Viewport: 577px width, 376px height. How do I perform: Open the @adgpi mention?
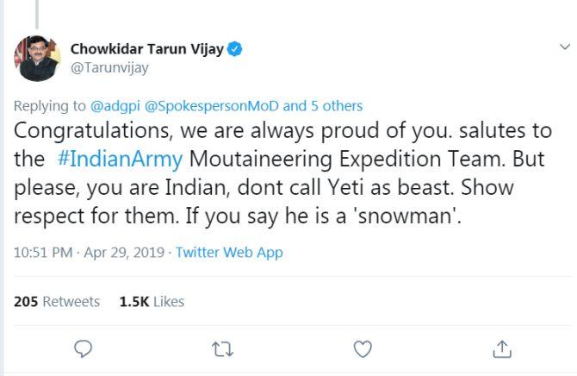(115, 106)
